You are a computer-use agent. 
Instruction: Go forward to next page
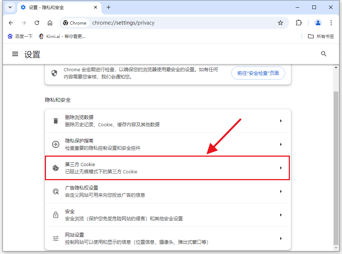[24, 23]
